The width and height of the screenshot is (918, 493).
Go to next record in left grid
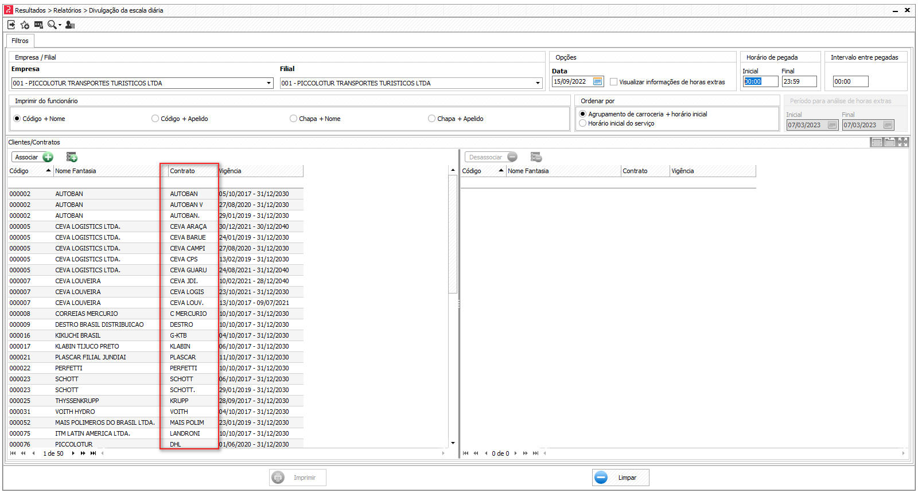(x=73, y=453)
